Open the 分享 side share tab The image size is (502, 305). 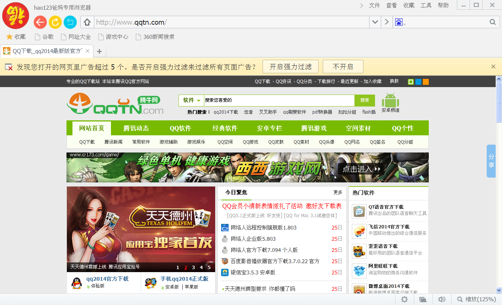point(492,161)
